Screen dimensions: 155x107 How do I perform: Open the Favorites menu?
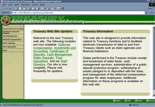point(26,5)
